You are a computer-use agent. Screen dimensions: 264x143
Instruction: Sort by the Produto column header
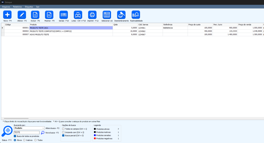71,24
